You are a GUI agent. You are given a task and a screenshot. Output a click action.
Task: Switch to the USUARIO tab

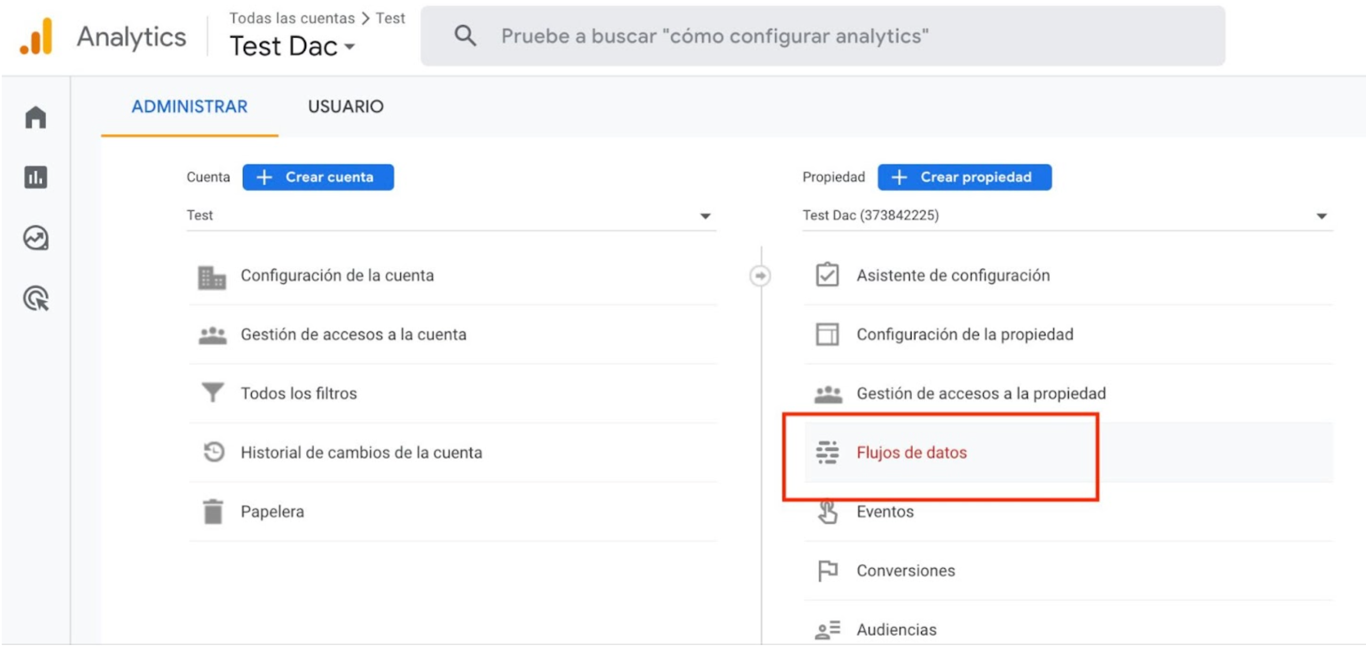(x=346, y=107)
